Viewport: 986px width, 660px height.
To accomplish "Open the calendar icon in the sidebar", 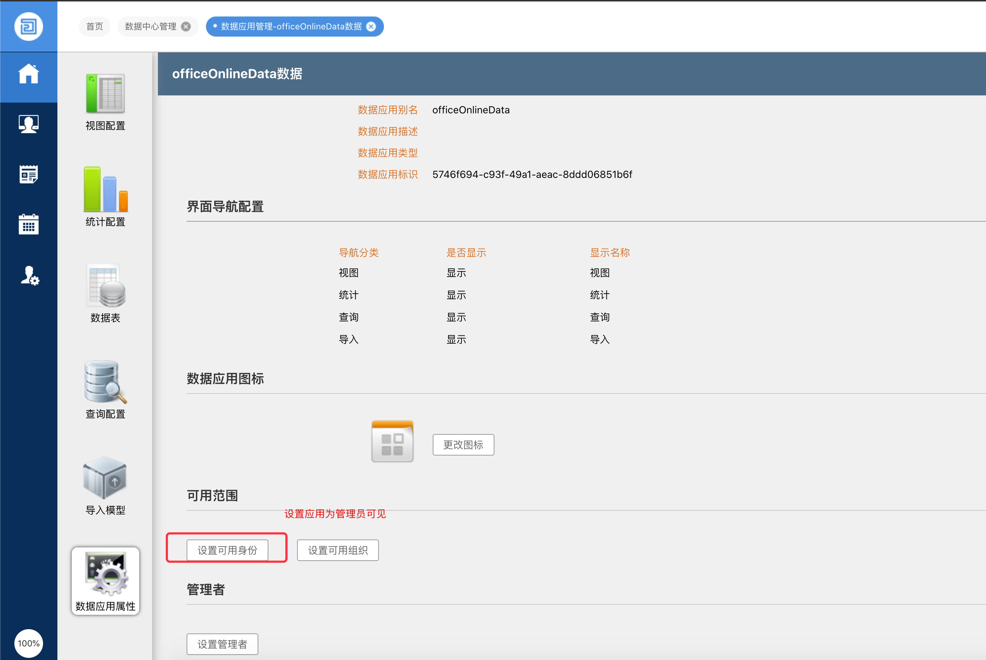I will tap(28, 224).
